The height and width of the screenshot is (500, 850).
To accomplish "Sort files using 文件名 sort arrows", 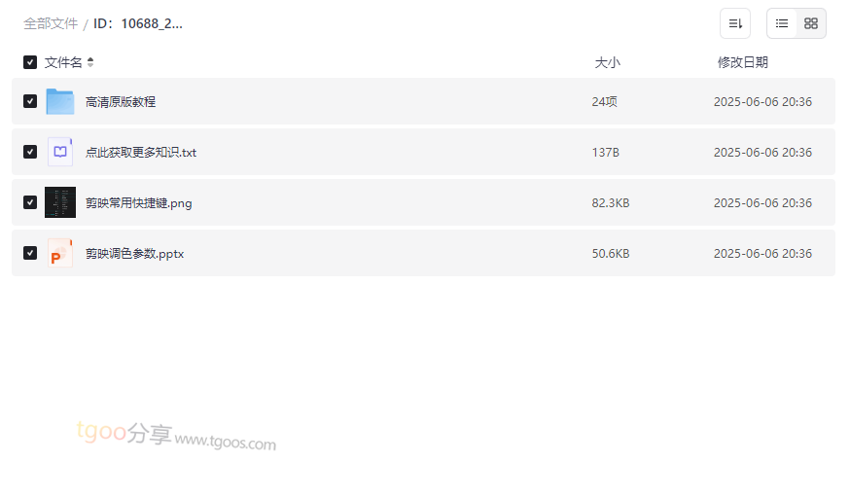I will (90, 62).
